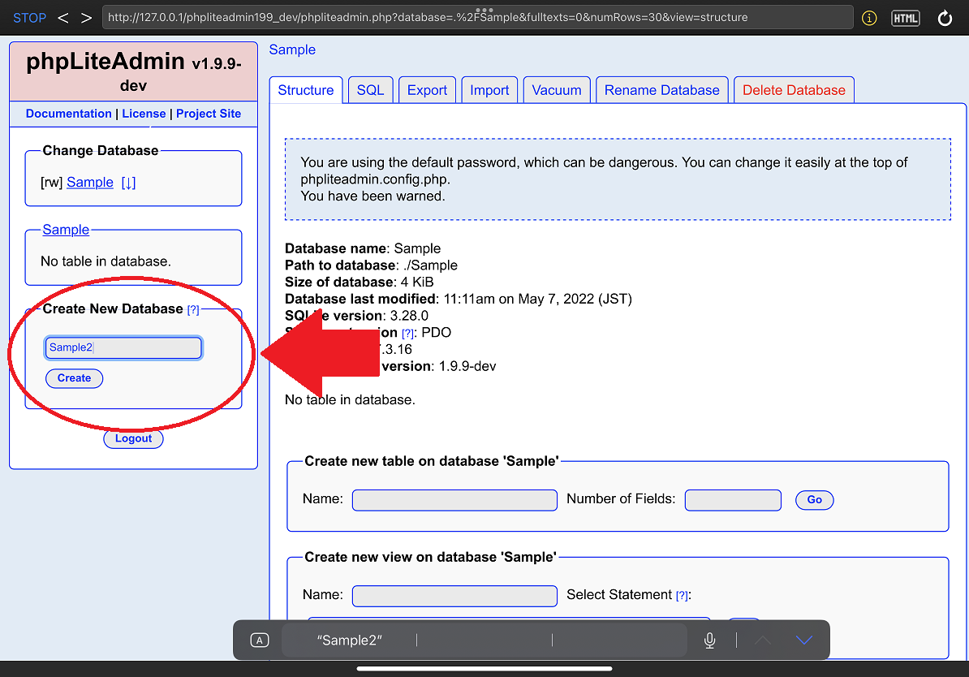This screenshot has height=677, width=969.
Task: Click the "Path to database: ./Sample" text
Action: click(x=372, y=265)
